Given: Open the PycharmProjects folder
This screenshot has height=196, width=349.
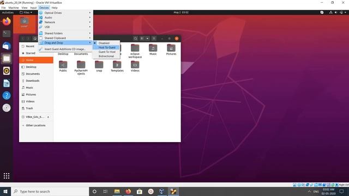Looking at the screenshot, I should (81, 68).
